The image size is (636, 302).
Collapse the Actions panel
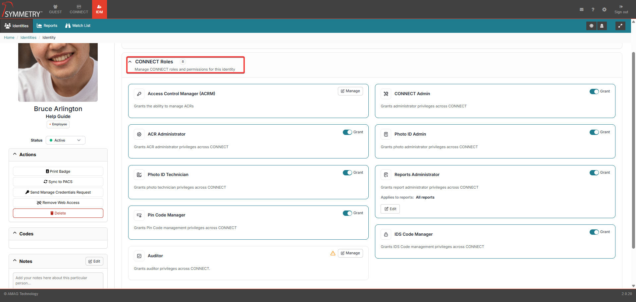(x=15, y=154)
